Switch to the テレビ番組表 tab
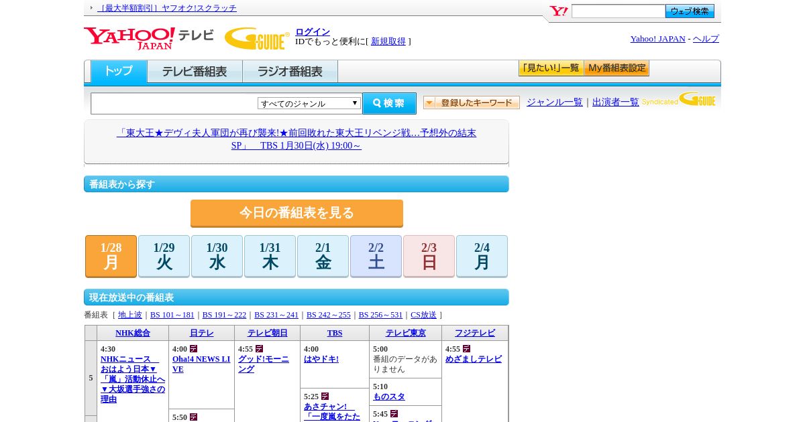The height and width of the screenshot is (422, 805). 195,72
